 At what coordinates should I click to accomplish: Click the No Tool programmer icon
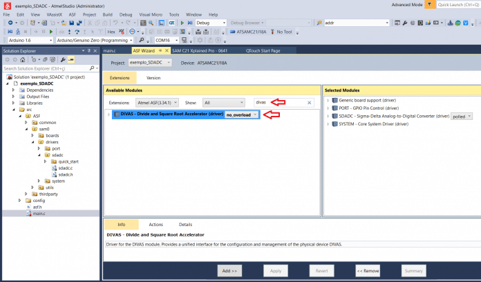tap(274, 32)
